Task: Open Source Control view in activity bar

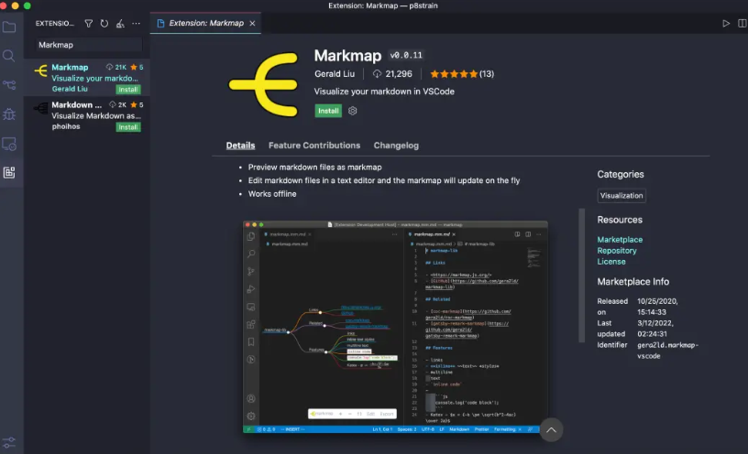Action: [9, 85]
